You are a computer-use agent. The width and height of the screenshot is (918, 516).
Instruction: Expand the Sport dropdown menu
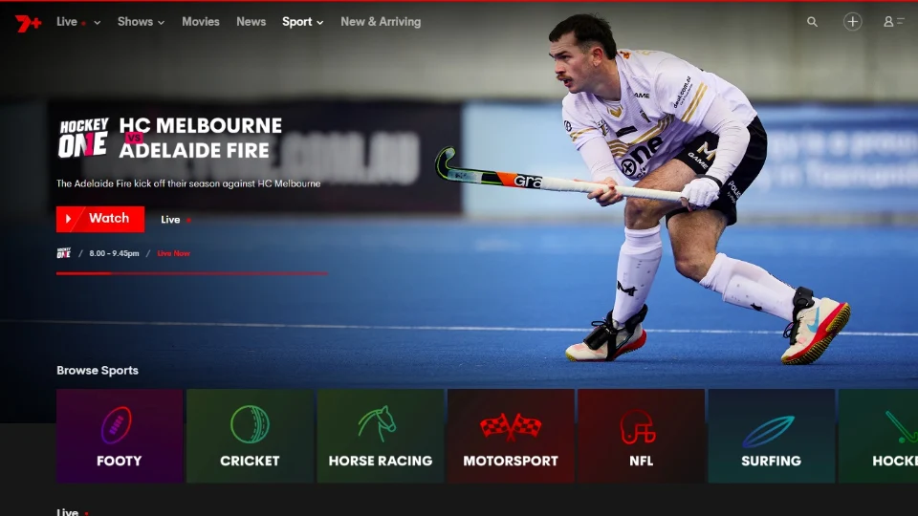tap(302, 22)
